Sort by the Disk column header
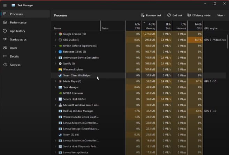Image resolution: width=229 pixels, height=155 pixels. point(165,26)
